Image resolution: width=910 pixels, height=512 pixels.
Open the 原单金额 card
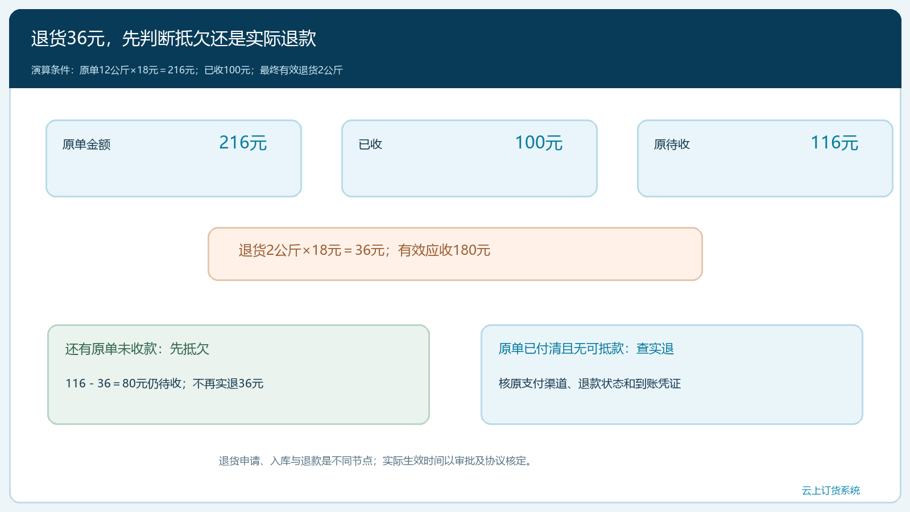click(x=173, y=158)
